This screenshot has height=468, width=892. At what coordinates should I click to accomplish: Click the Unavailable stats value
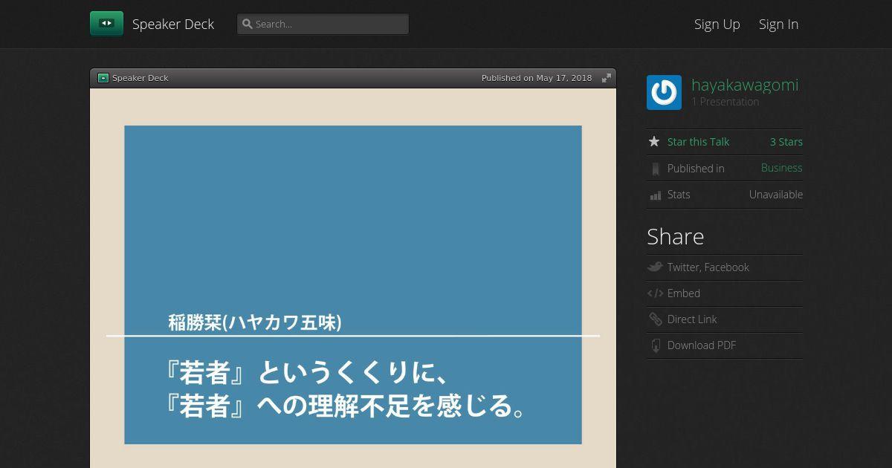point(776,195)
